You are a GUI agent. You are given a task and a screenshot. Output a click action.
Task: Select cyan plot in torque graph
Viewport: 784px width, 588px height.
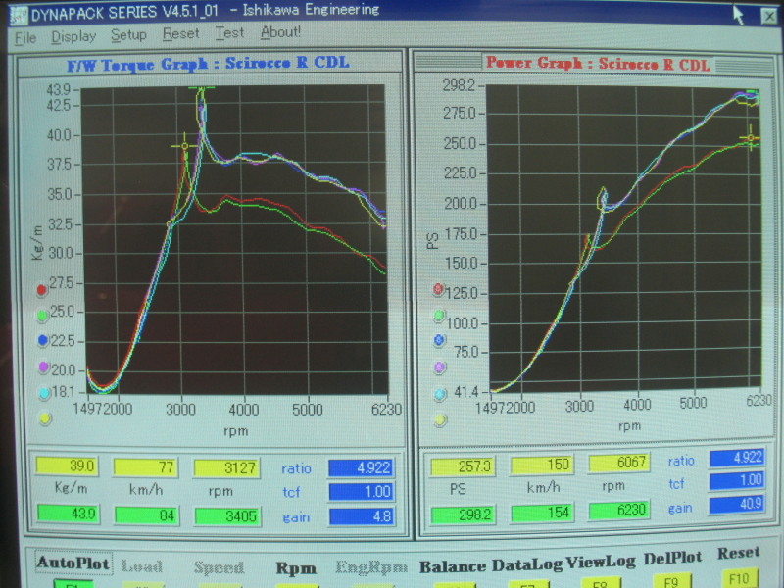point(44,393)
